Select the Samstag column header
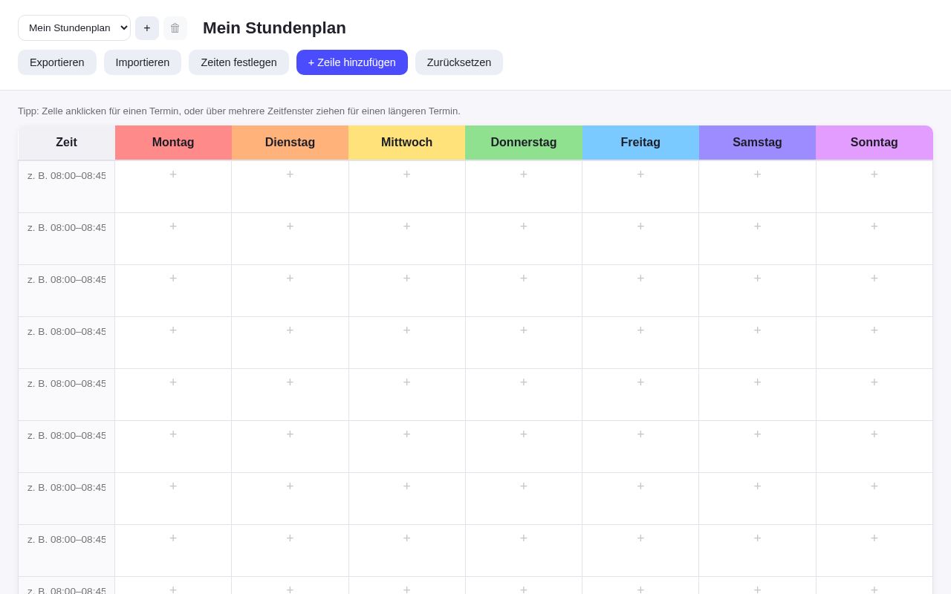This screenshot has height=594, width=951. point(757,143)
